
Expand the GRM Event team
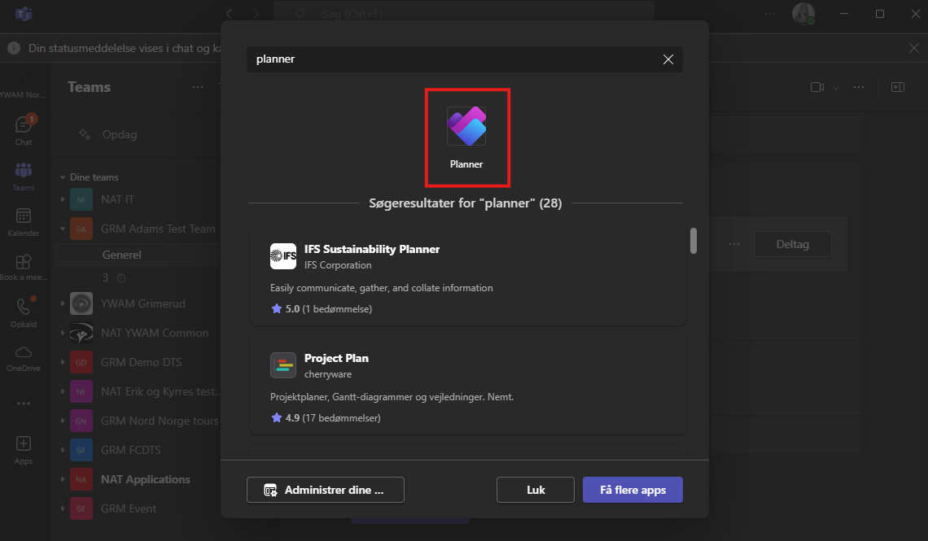click(x=63, y=508)
